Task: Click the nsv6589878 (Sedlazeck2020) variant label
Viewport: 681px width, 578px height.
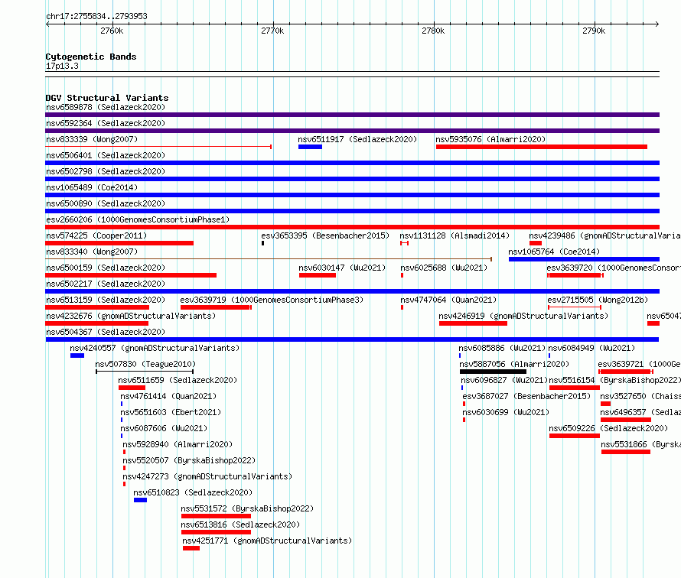Action: pos(106,107)
